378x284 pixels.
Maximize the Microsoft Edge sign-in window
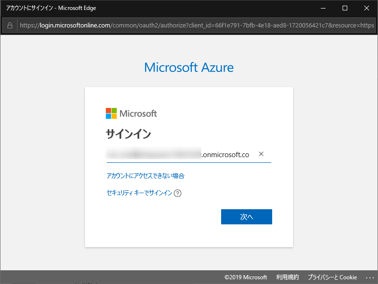click(x=345, y=8)
